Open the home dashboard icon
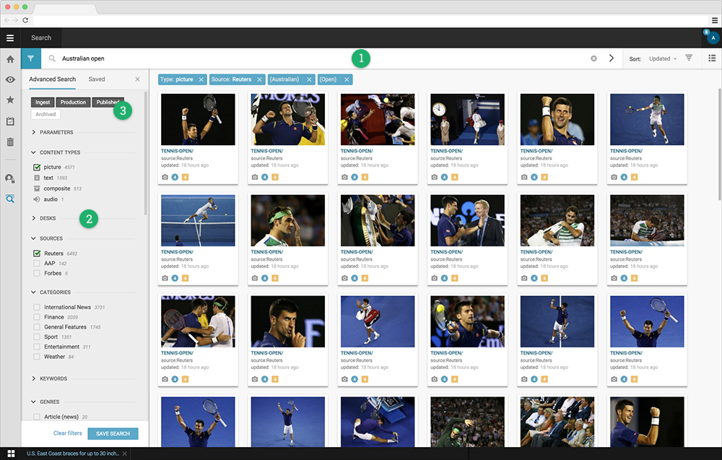The image size is (722, 460). coord(10,58)
